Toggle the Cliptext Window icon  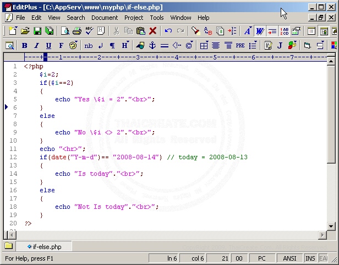tap(311, 31)
